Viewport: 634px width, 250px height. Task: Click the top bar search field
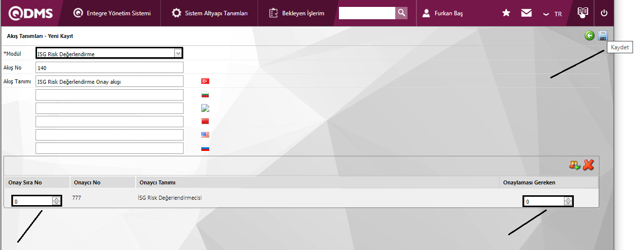point(367,13)
